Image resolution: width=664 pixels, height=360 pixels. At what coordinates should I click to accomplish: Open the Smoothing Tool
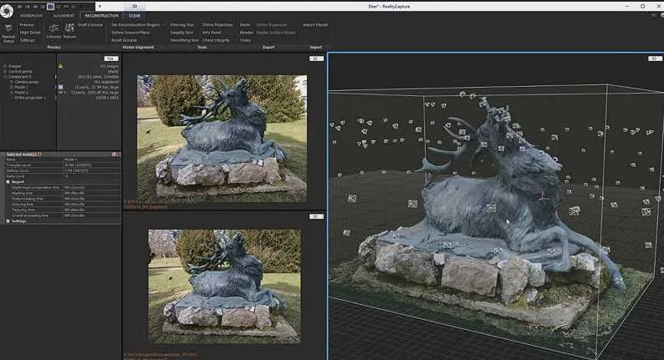point(184,40)
